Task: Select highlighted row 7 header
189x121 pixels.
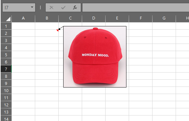Action: (6, 69)
